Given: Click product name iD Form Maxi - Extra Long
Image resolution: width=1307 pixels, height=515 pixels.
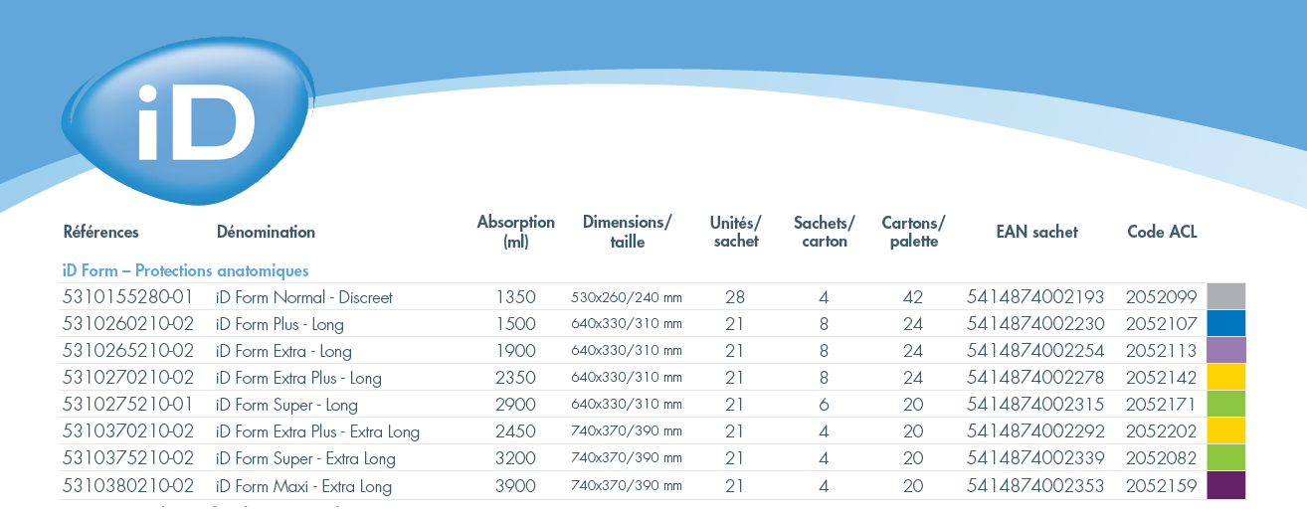Looking at the screenshot, I should tap(303, 486).
